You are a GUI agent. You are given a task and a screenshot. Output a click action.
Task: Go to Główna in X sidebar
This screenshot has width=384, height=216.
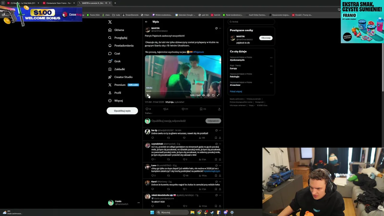(116, 30)
